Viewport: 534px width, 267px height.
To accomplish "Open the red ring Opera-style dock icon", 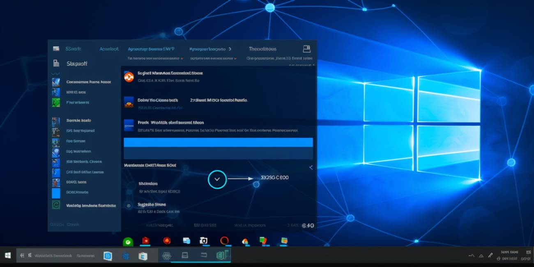I will [224, 241].
